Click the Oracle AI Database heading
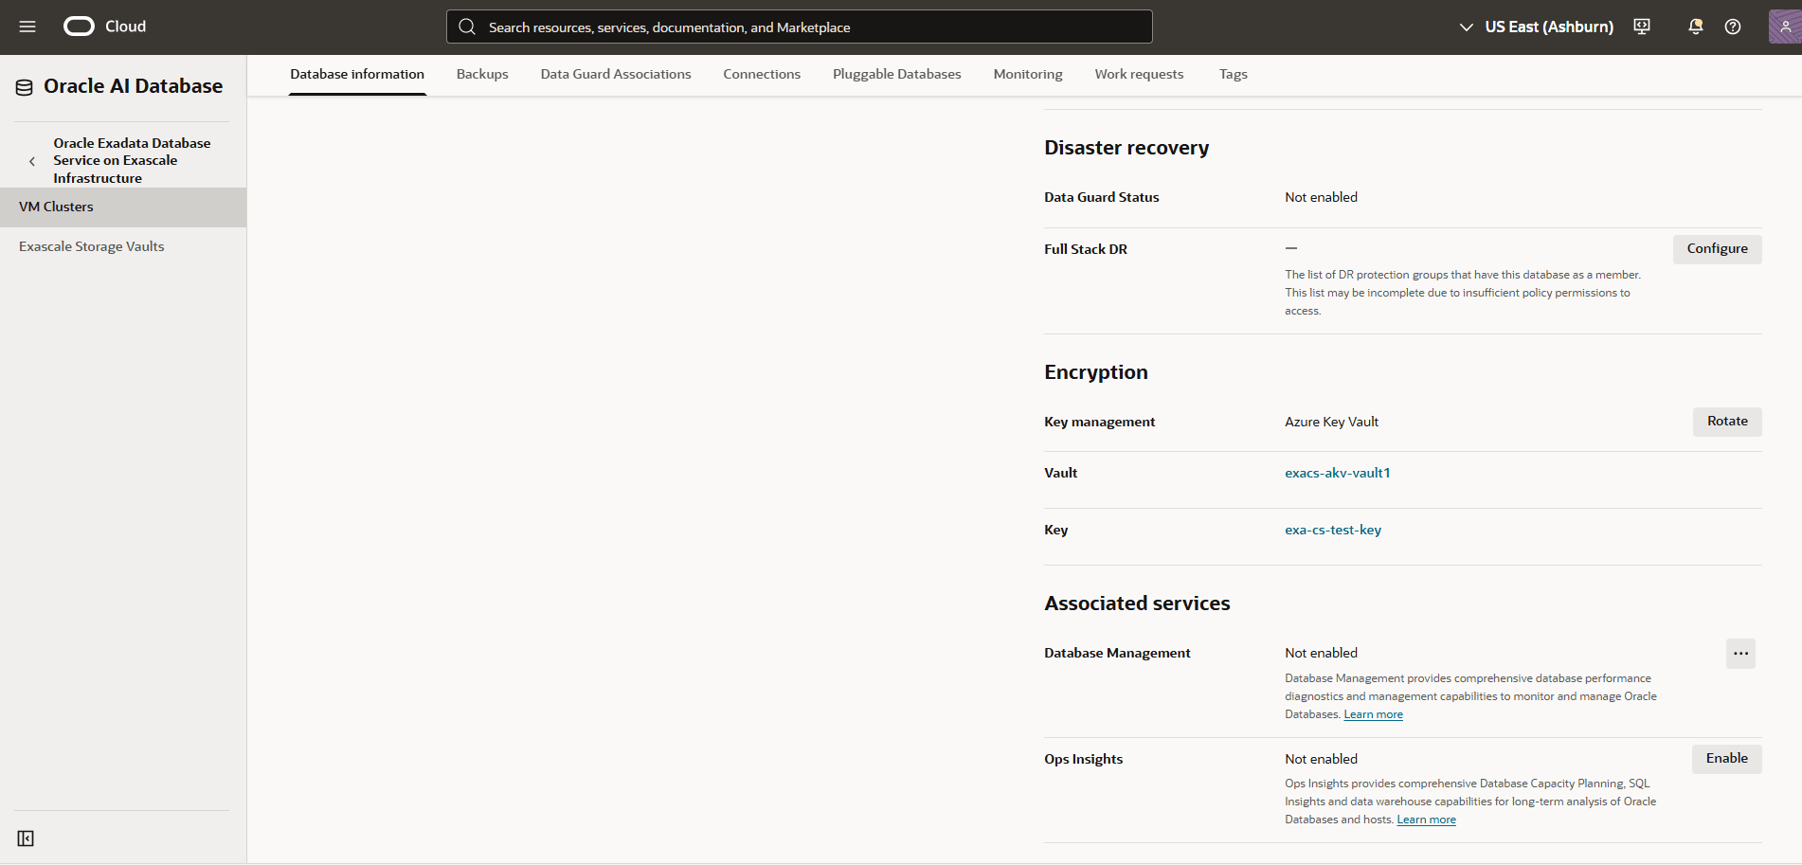This screenshot has width=1802, height=865. pos(134,86)
